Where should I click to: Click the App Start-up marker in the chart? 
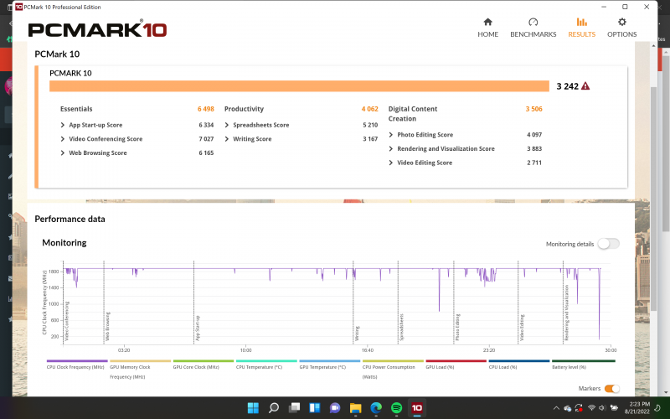(x=198, y=328)
